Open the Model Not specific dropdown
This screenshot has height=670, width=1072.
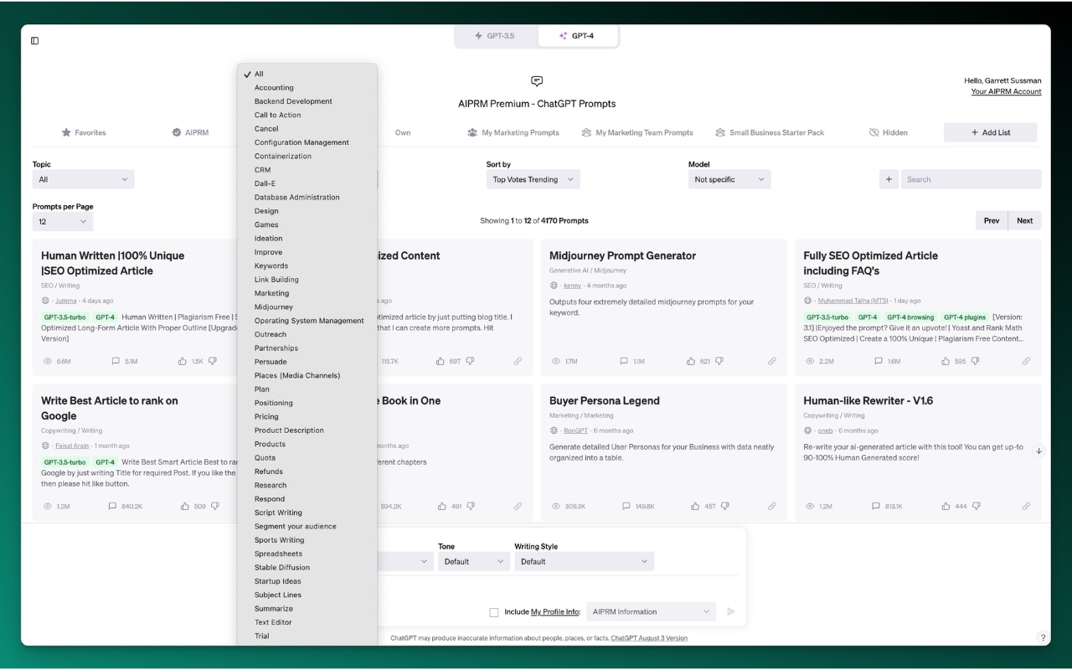coord(729,179)
